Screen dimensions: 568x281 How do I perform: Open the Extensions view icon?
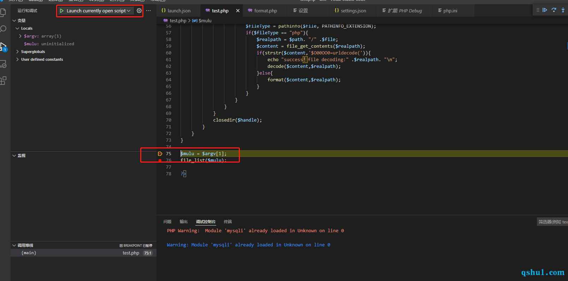click(x=3, y=81)
